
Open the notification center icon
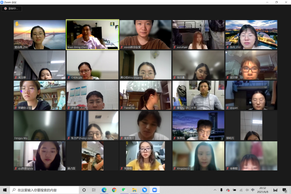pyautogui.click(x=284, y=190)
